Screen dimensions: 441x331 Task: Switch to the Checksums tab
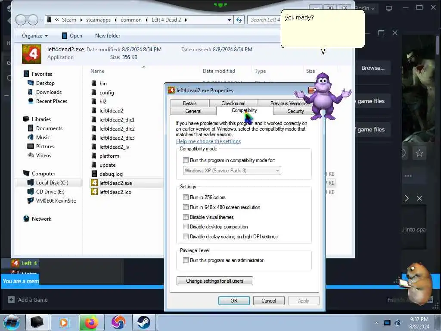(233, 103)
